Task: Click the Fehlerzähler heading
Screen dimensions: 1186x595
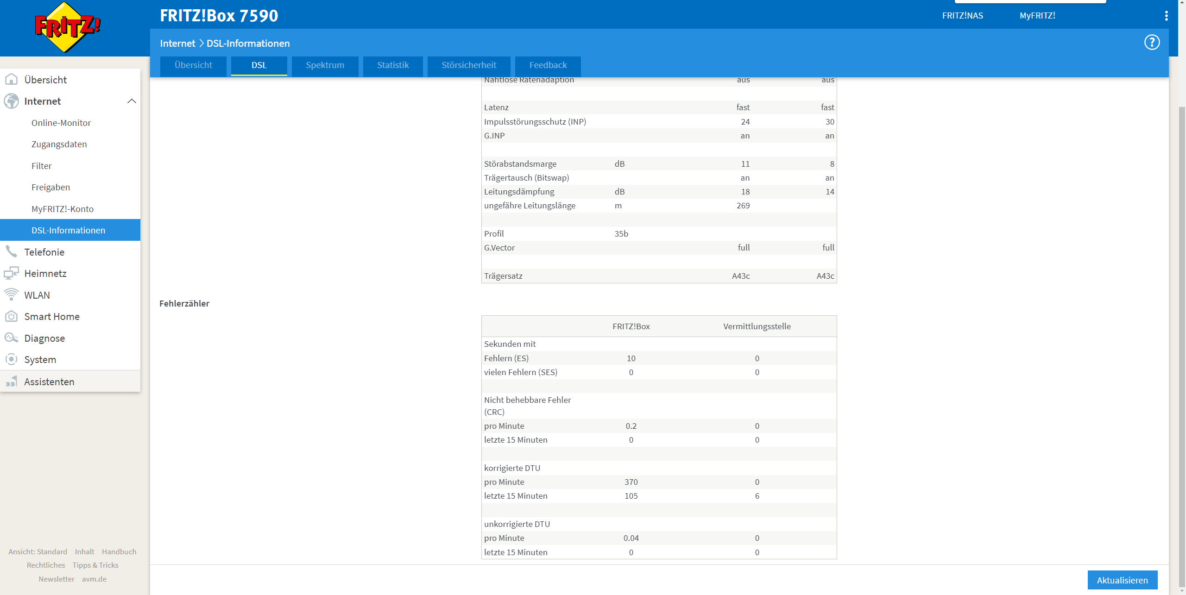Action: [x=184, y=303]
